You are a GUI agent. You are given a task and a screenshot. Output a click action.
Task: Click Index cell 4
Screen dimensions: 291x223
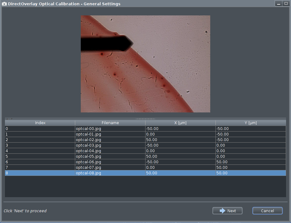[x=40, y=151]
